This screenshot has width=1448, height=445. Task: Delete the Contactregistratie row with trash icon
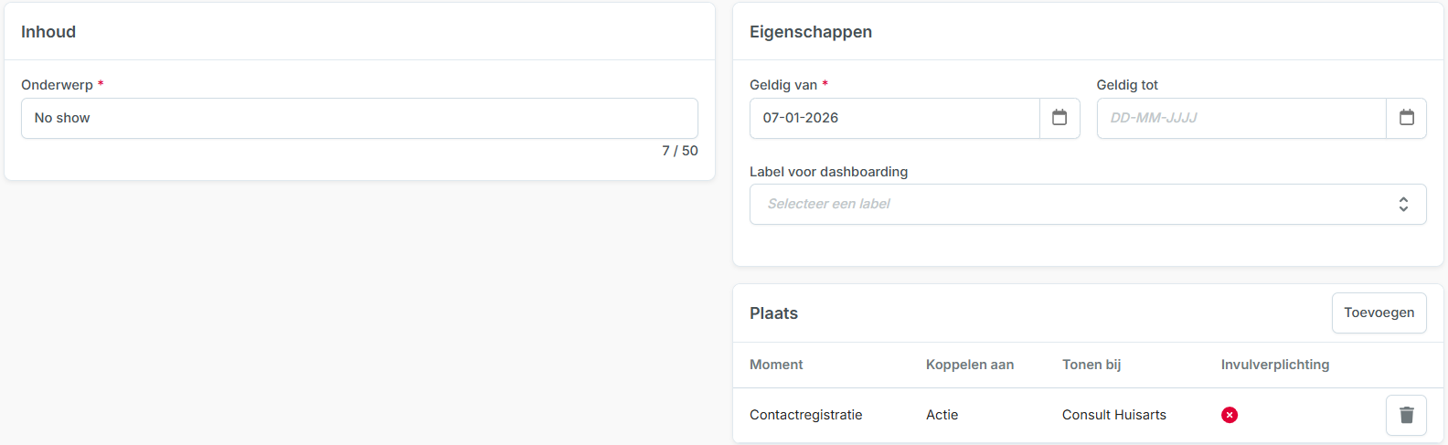click(1406, 415)
